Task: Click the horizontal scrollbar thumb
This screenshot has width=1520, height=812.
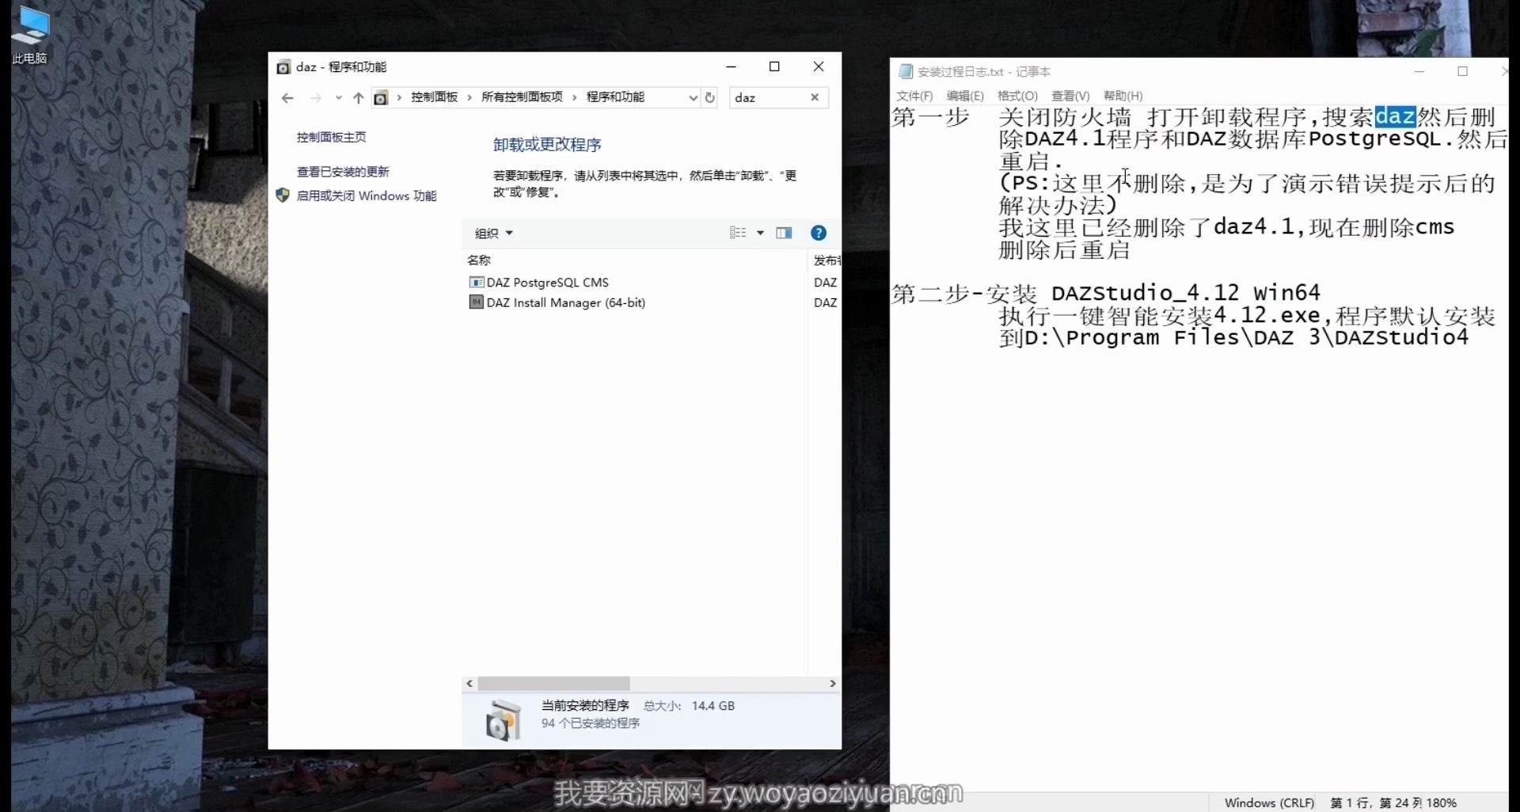Action: pos(553,684)
